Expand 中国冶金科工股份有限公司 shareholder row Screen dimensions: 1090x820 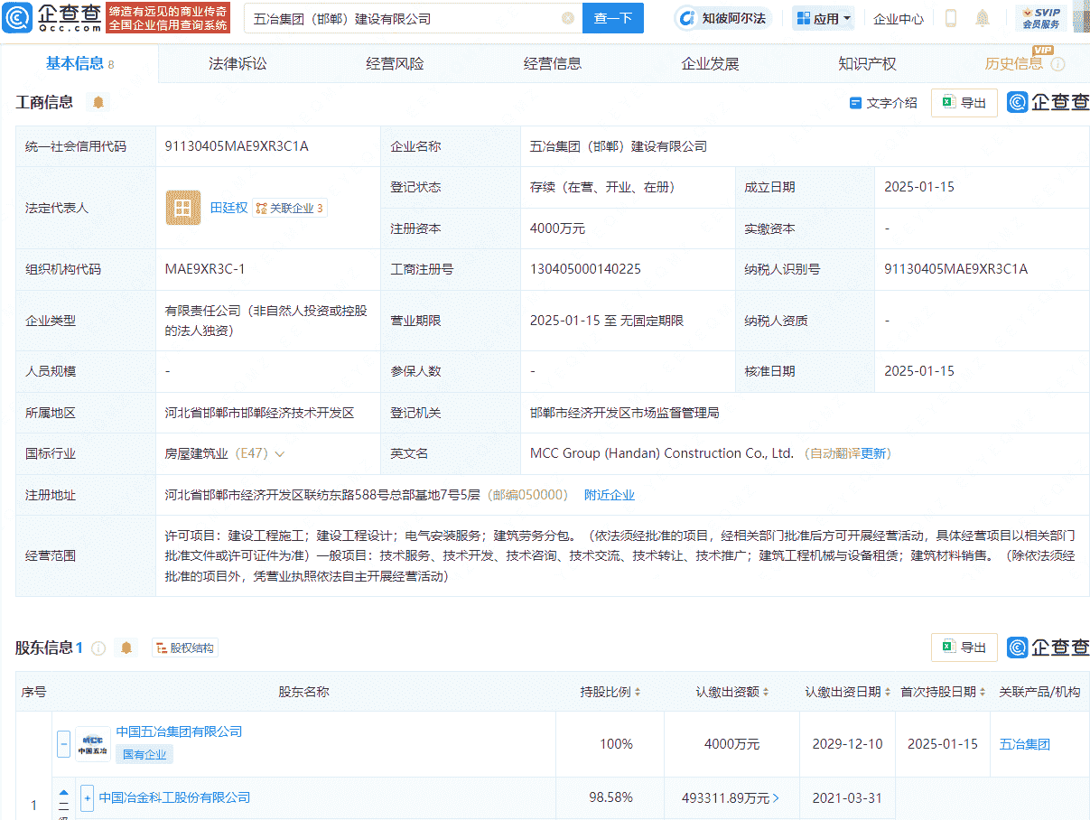(x=86, y=797)
